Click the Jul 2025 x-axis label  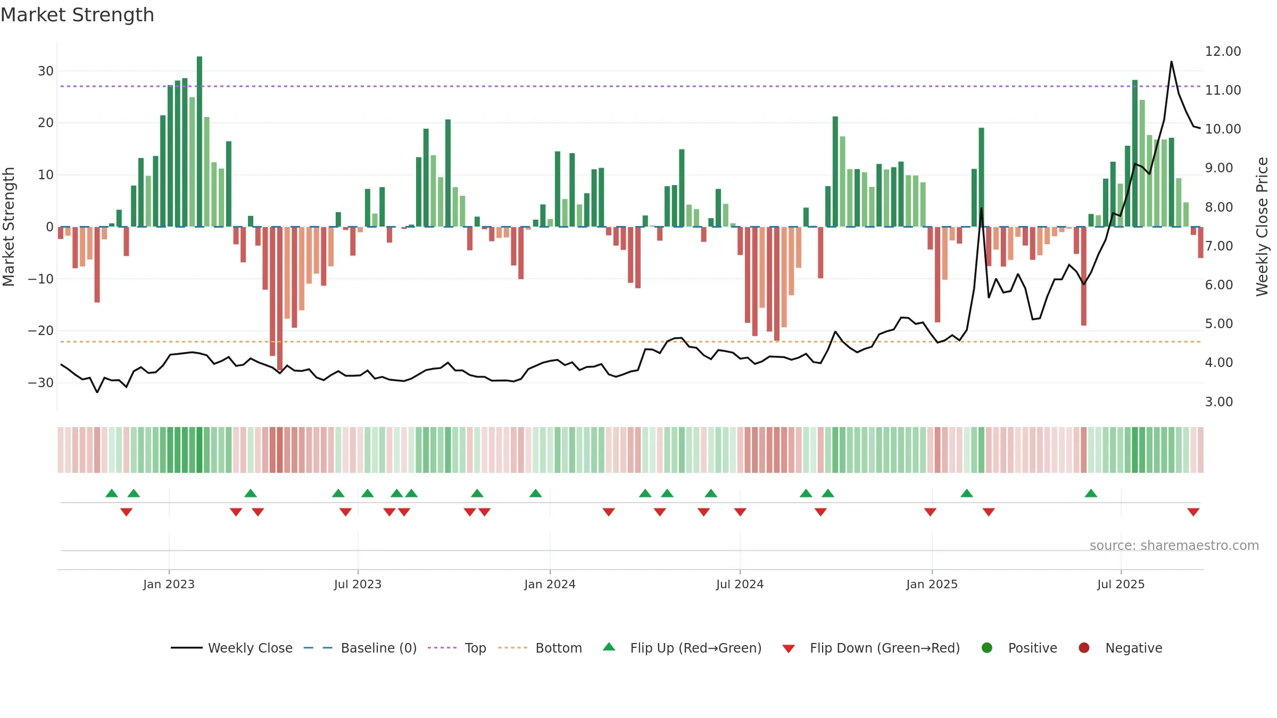click(1121, 584)
